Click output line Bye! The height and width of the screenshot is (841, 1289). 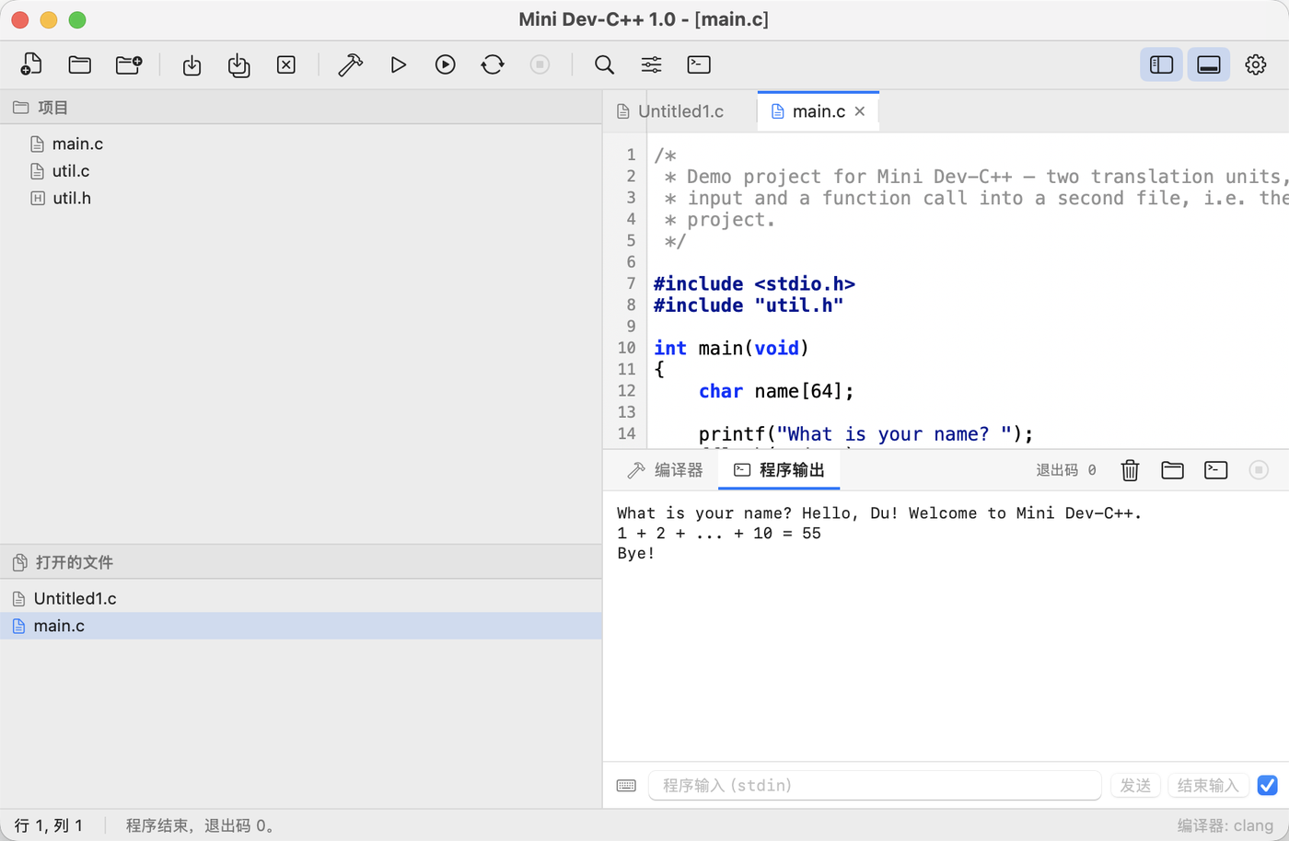[636, 554]
